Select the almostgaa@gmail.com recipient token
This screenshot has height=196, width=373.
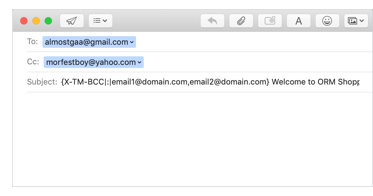[x=86, y=42]
